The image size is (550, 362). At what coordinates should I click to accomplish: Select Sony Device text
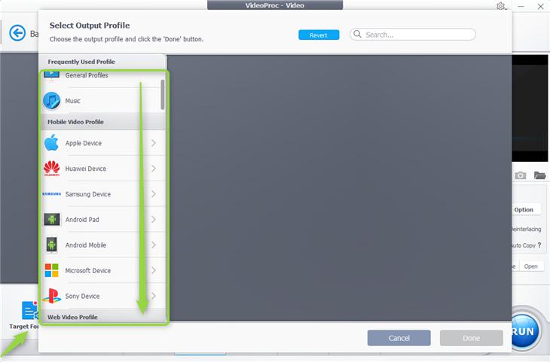(x=82, y=296)
